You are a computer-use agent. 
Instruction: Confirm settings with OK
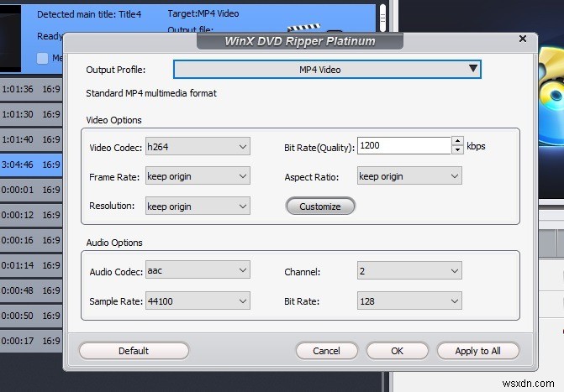397,351
